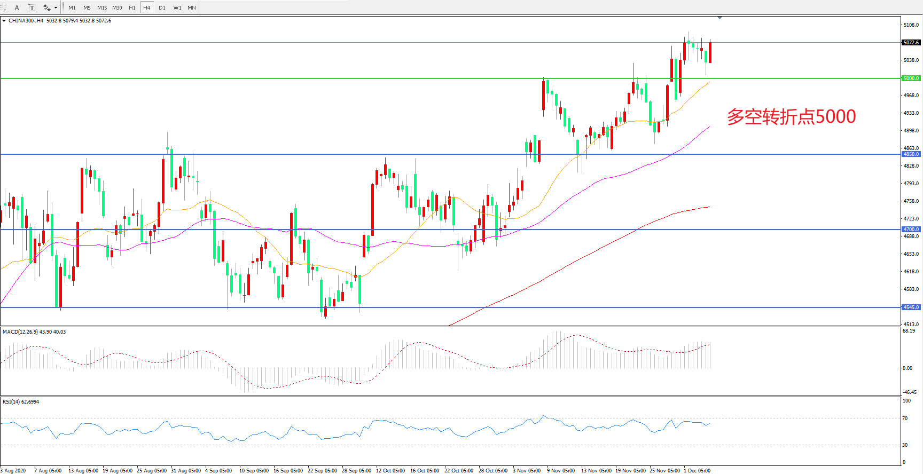This screenshot has width=923, height=474.
Task: Select the M30 timeframe button
Action: [117, 7]
